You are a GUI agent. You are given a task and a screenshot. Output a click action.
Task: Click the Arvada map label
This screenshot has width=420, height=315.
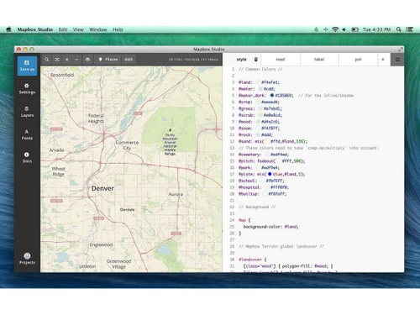click(x=57, y=150)
